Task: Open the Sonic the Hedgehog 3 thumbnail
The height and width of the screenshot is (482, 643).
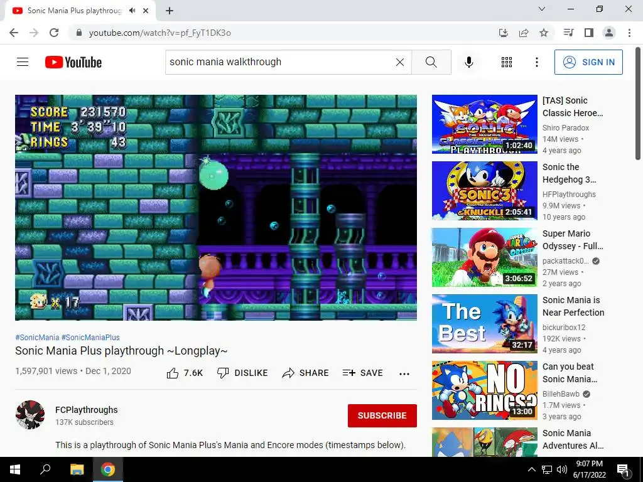Action: tap(484, 191)
